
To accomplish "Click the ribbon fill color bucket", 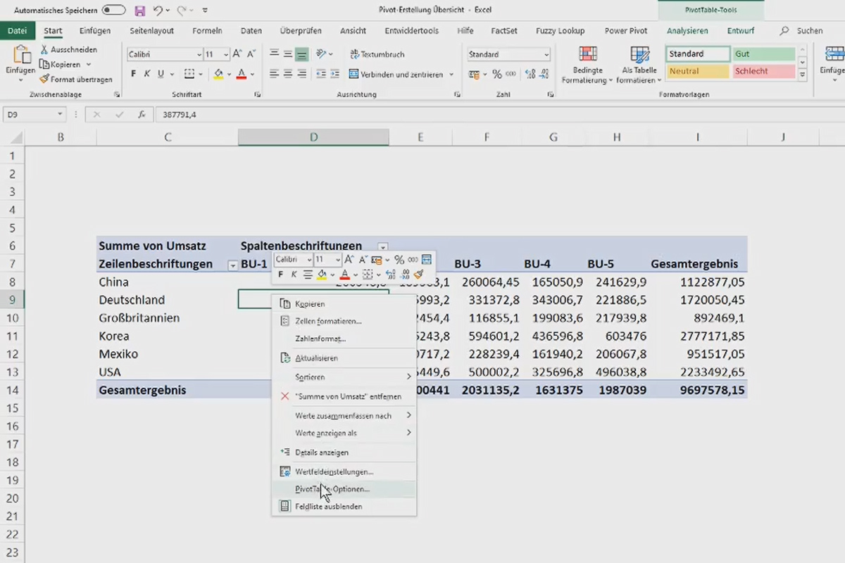I will (218, 74).
